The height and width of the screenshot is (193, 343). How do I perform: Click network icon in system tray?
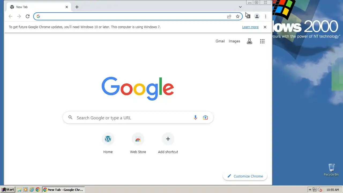315,190
